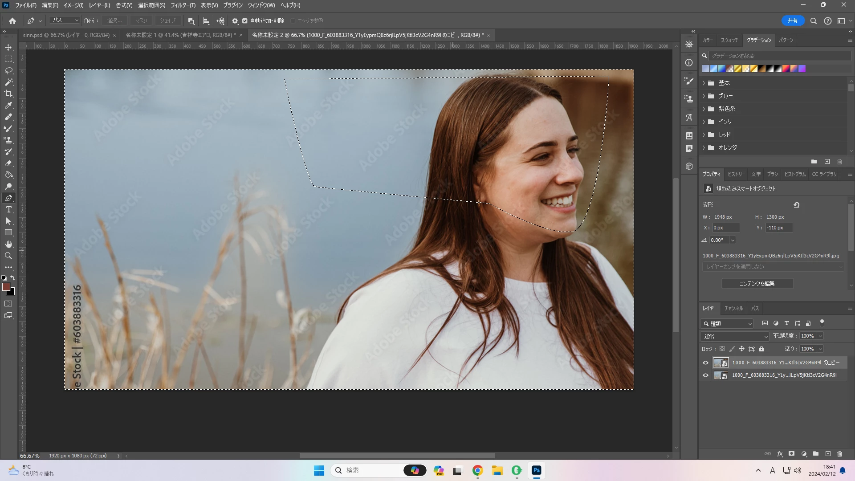Toggle the 自動追加・削除 checkbox
855x481 pixels.
click(x=244, y=21)
